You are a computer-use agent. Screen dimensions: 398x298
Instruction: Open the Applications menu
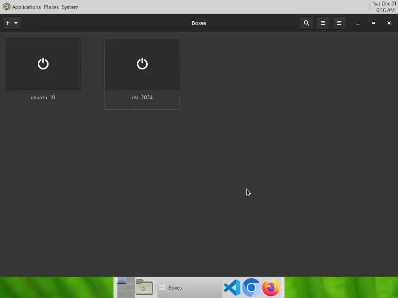coord(26,7)
